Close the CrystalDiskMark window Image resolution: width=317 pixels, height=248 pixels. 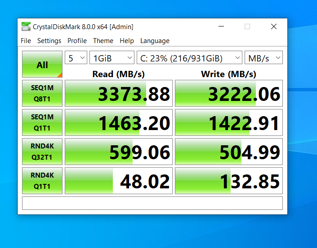point(274,26)
